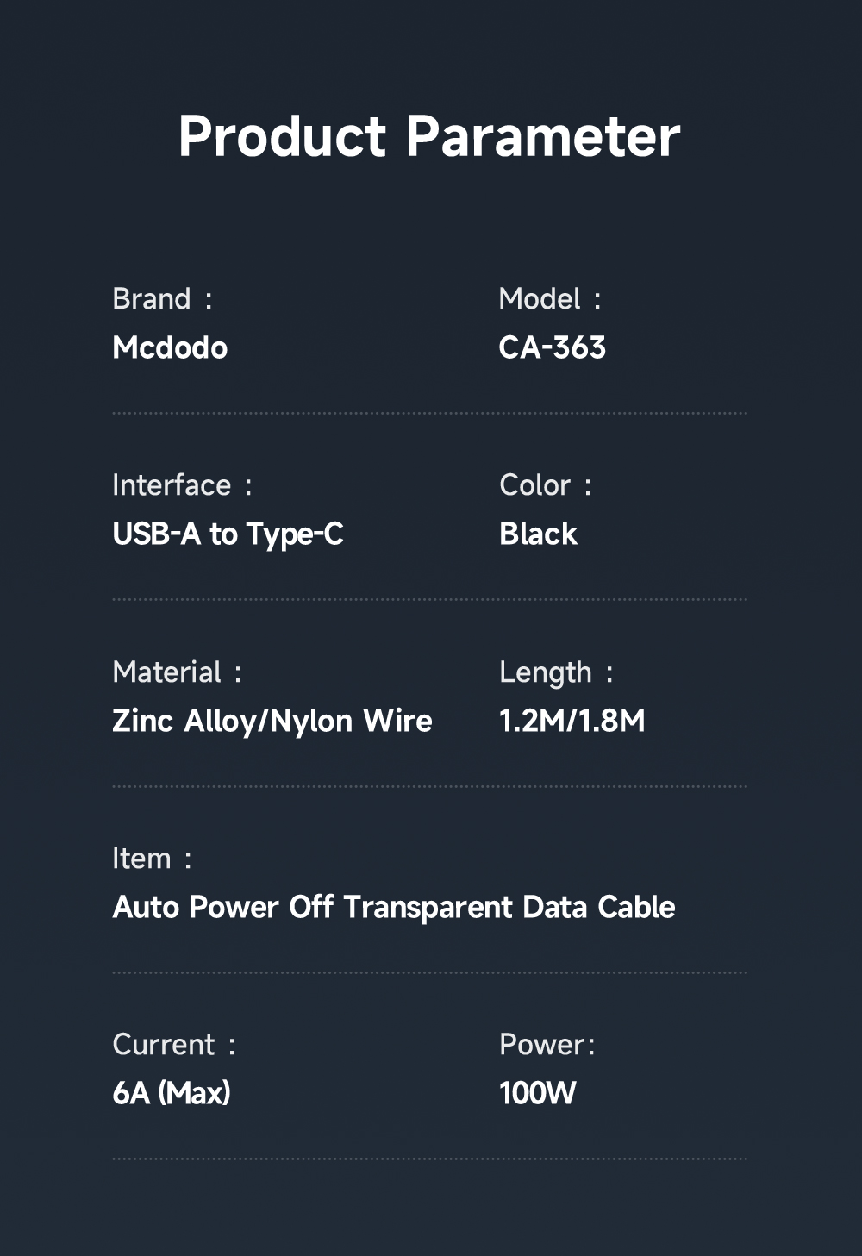This screenshot has width=862, height=1256.
Task: Select the CA-363 model number
Action: [x=552, y=348]
